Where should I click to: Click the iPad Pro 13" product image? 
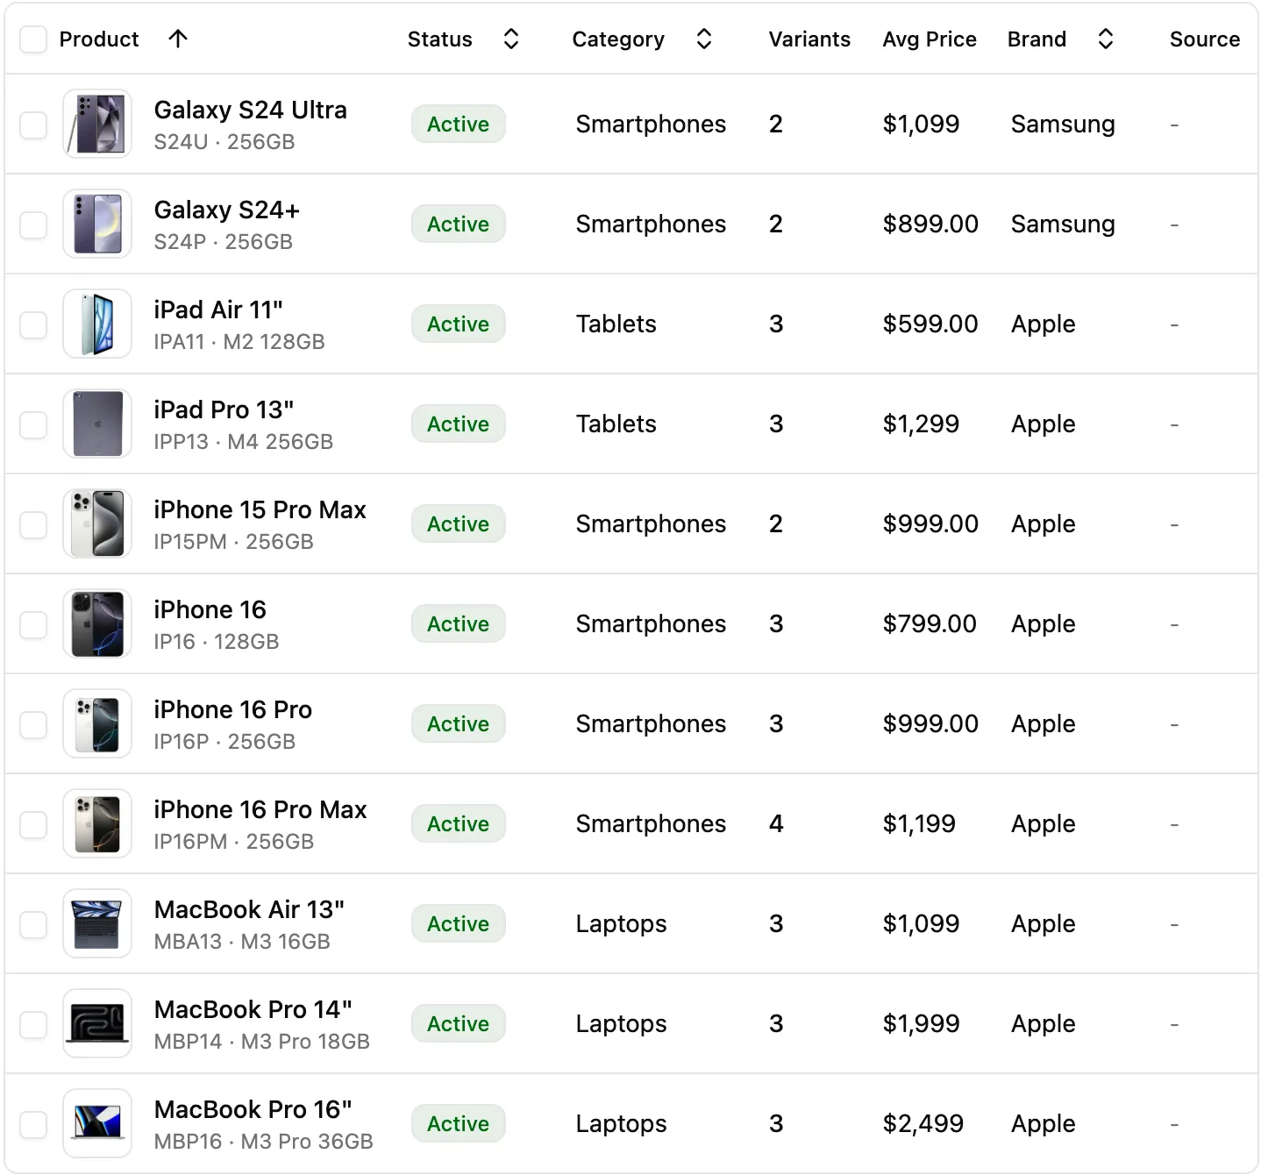click(96, 424)
